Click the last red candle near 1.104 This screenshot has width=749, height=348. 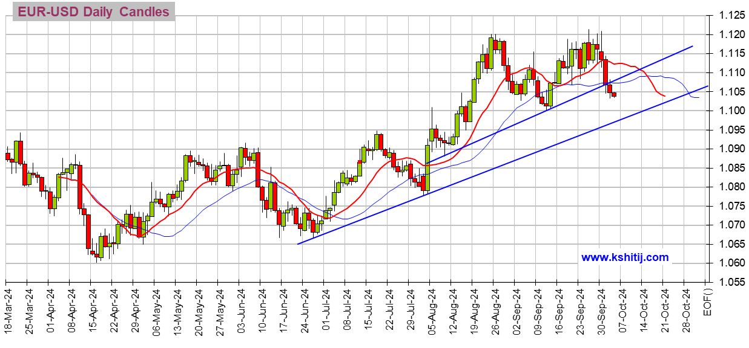coord(614,95)
